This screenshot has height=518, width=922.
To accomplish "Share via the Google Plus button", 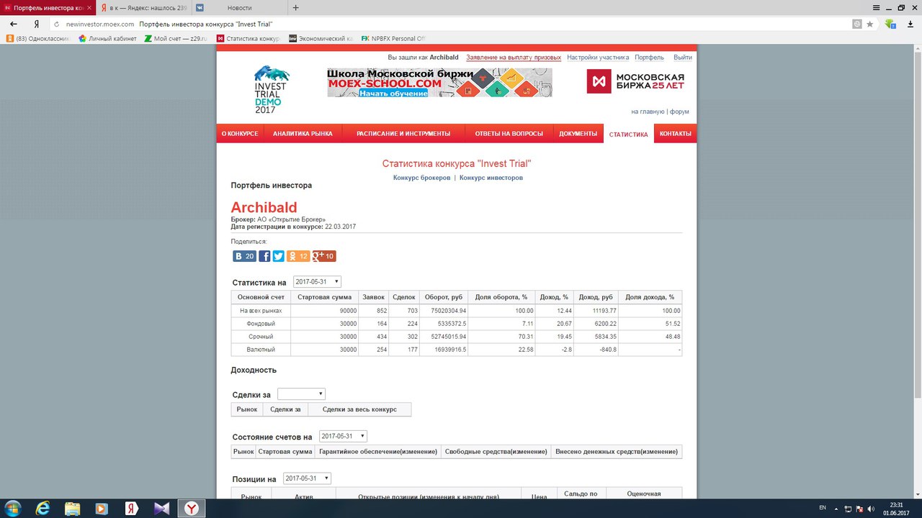I will pos(324,256).
